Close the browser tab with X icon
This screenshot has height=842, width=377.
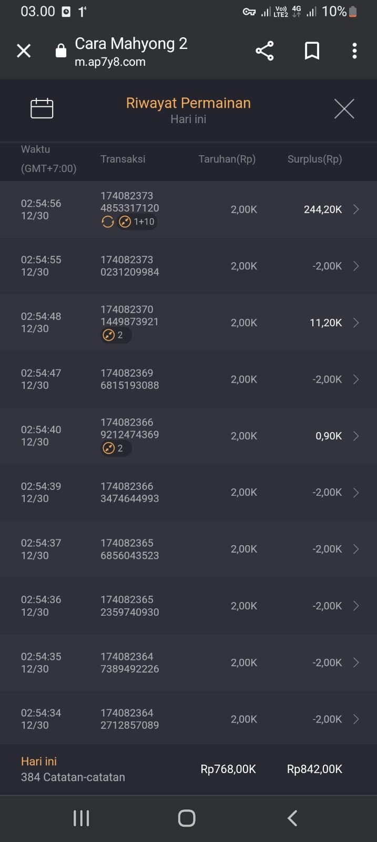coord(24,51)
